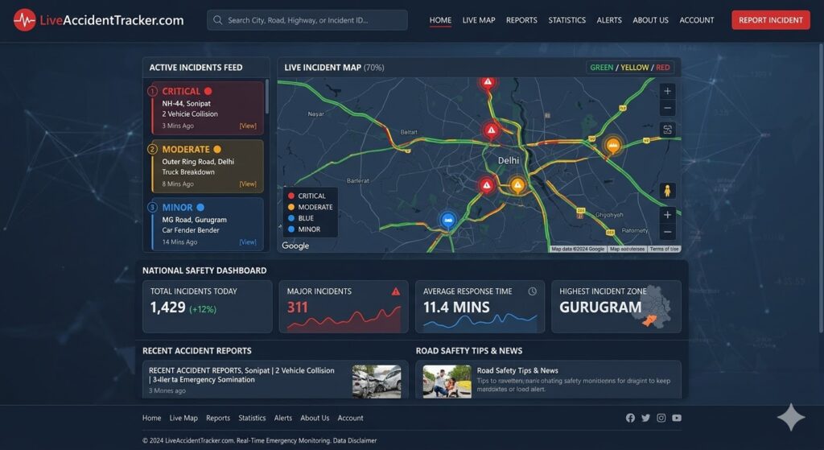The width and height of the screenshot is (824, 450).
Task: Open the crashed cars report thumbnail
Action: click(x=377, y=381)
